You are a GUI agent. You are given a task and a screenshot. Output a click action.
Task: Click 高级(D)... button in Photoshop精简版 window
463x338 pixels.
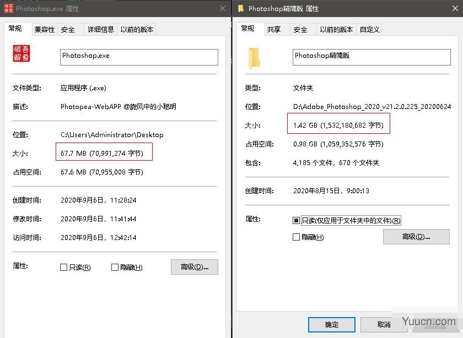(x=416, y=237)
